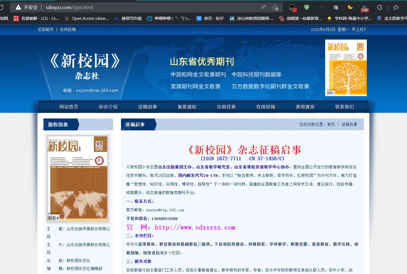Select 往期目录 in navigation menu
Viewport: 407px width, 274px height.
tap(226, 107)
